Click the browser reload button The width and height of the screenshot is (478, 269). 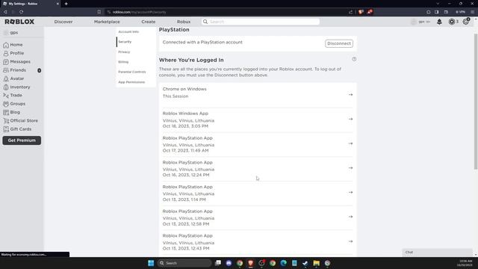[x=22, y=12]
